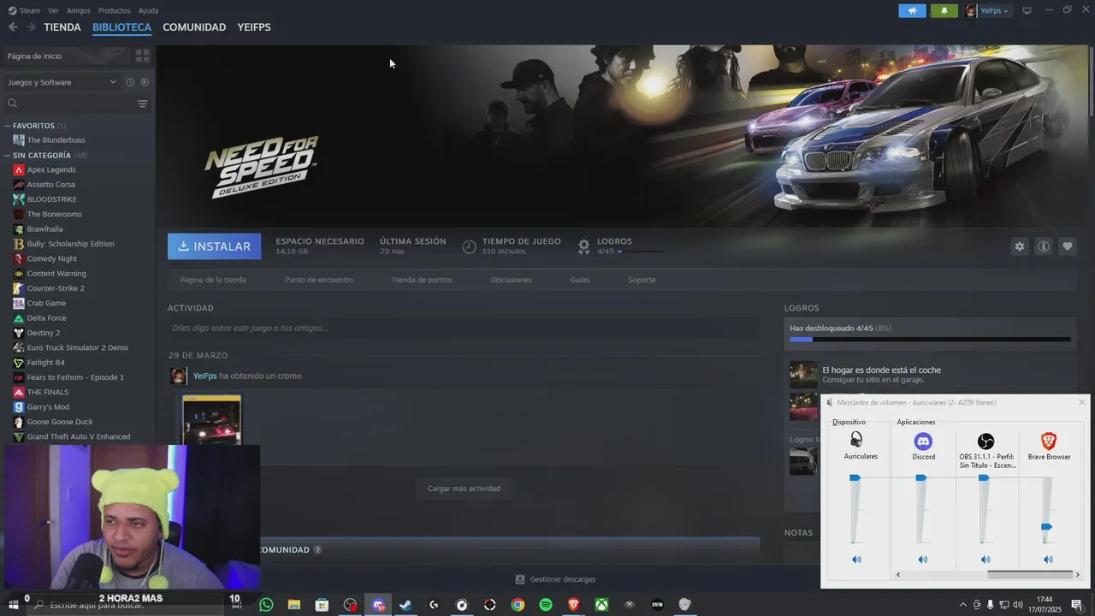Open the Amigos menu

(x=79, y=10)
